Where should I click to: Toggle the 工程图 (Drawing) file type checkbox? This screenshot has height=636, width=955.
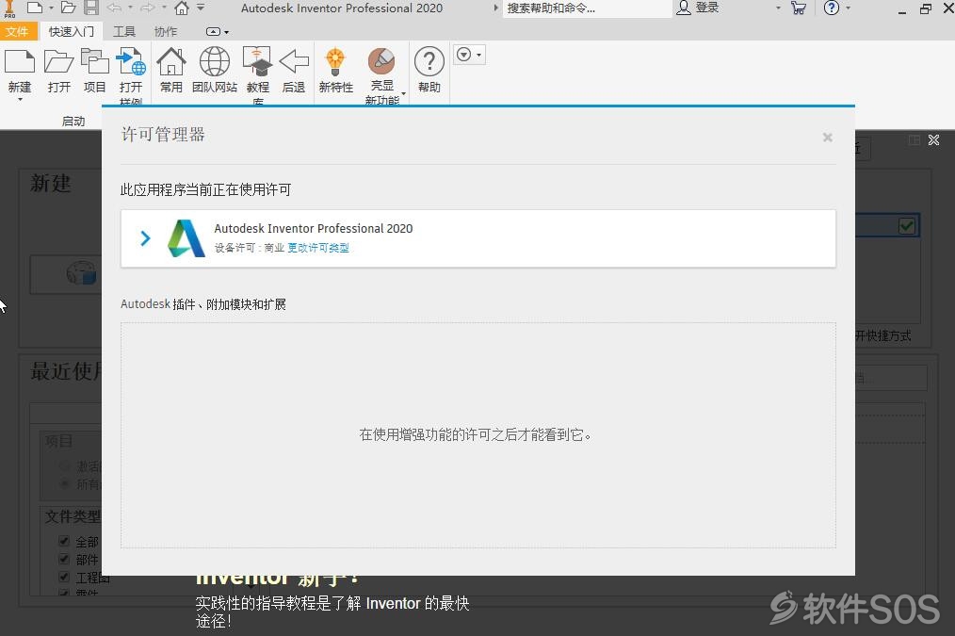64,577
